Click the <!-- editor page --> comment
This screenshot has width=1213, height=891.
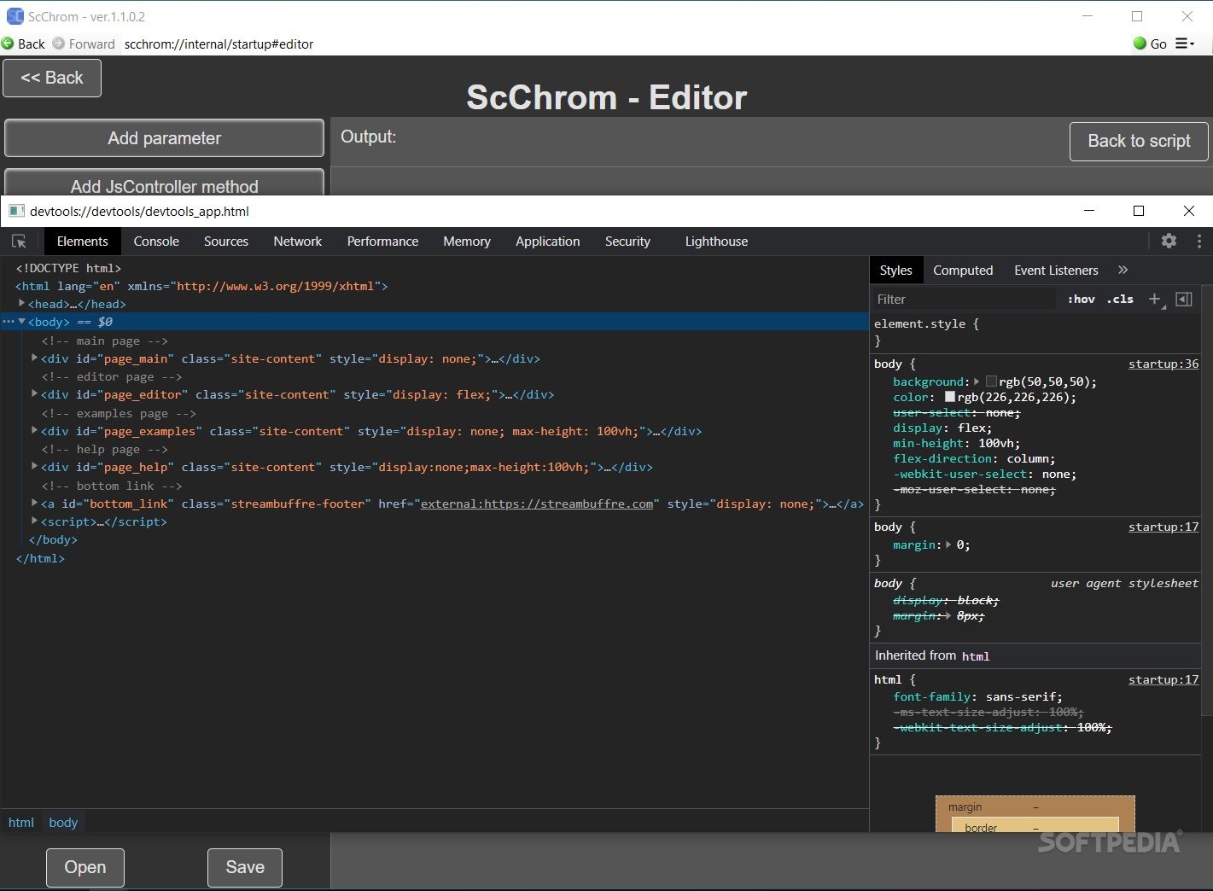click(112, 376)
